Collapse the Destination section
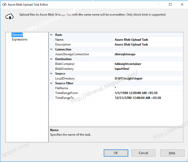This screenshot has width=188, height=162. (51, 59)
